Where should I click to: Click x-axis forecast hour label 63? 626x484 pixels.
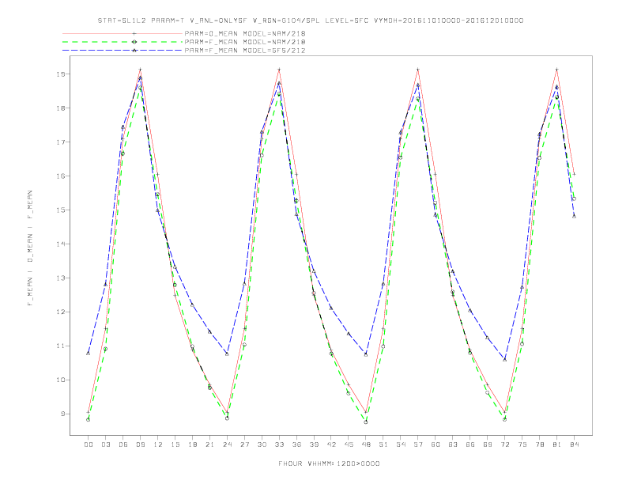click(453, 444)
